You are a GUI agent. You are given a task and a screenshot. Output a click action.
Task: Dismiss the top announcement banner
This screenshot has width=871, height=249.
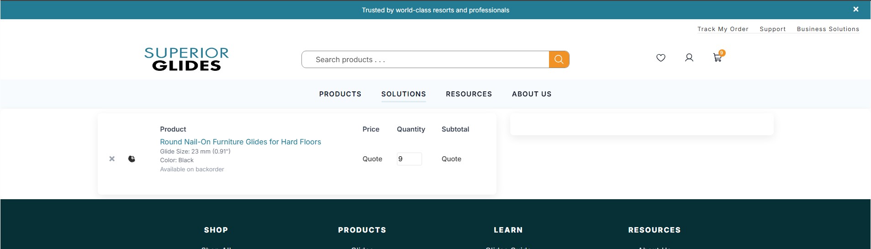(x=855, y=9)
